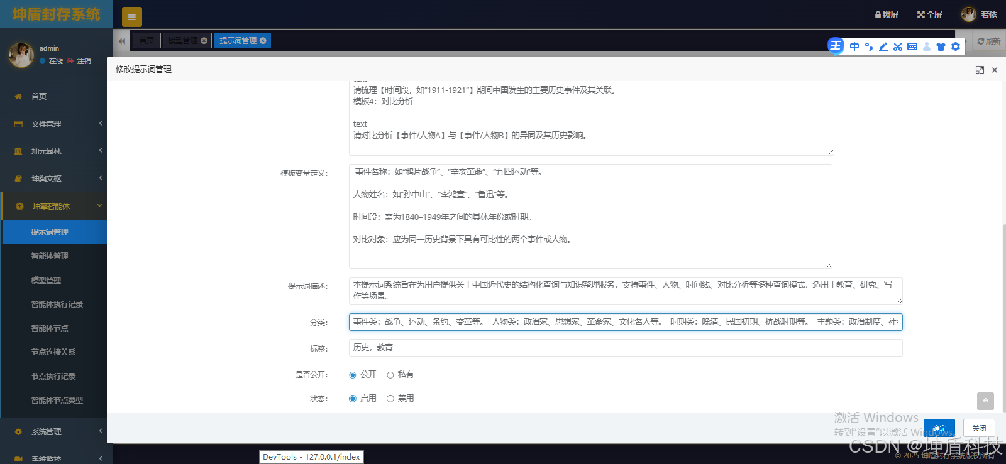
Task: Click the 标签 input field
Action: coord(626,348)
